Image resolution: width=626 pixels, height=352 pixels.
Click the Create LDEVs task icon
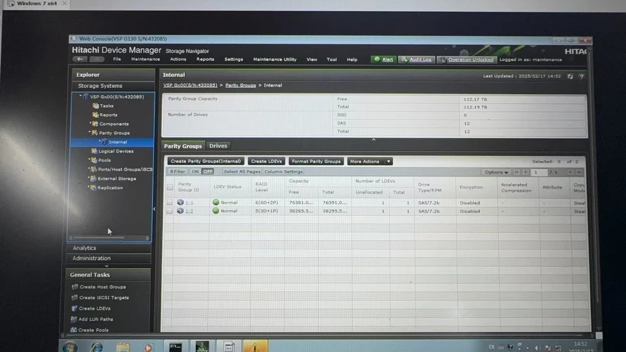pos(74,308)
